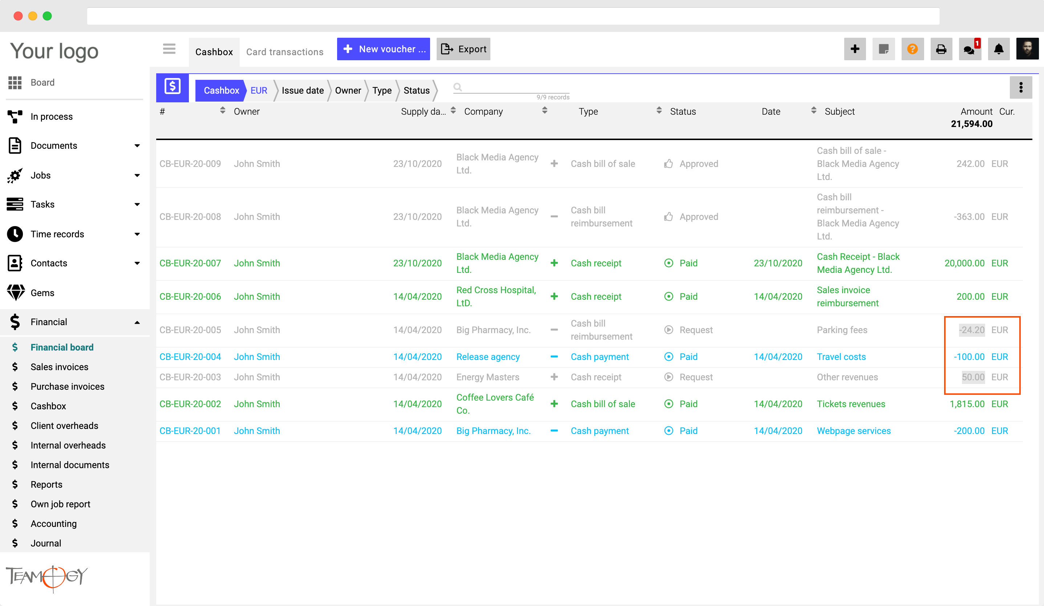
Task: Open the user profile avatar
Action: point(1027,49)
